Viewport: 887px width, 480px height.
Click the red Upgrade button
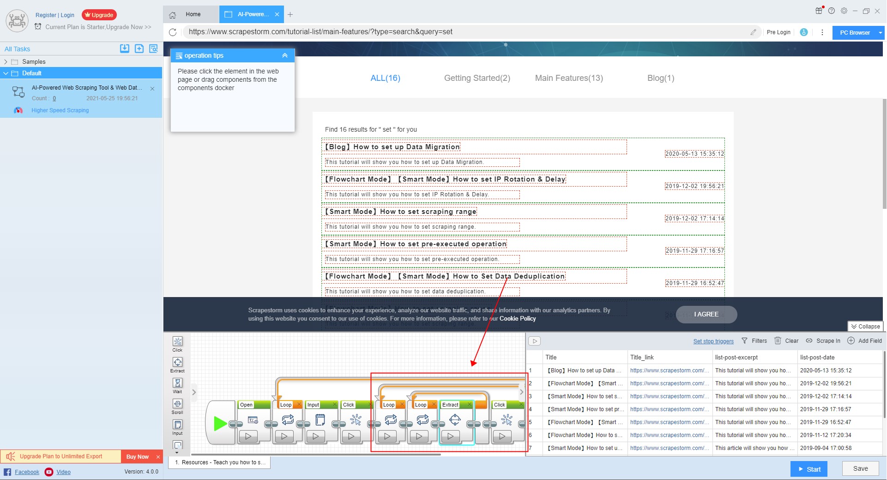click(x=99, y=15)
